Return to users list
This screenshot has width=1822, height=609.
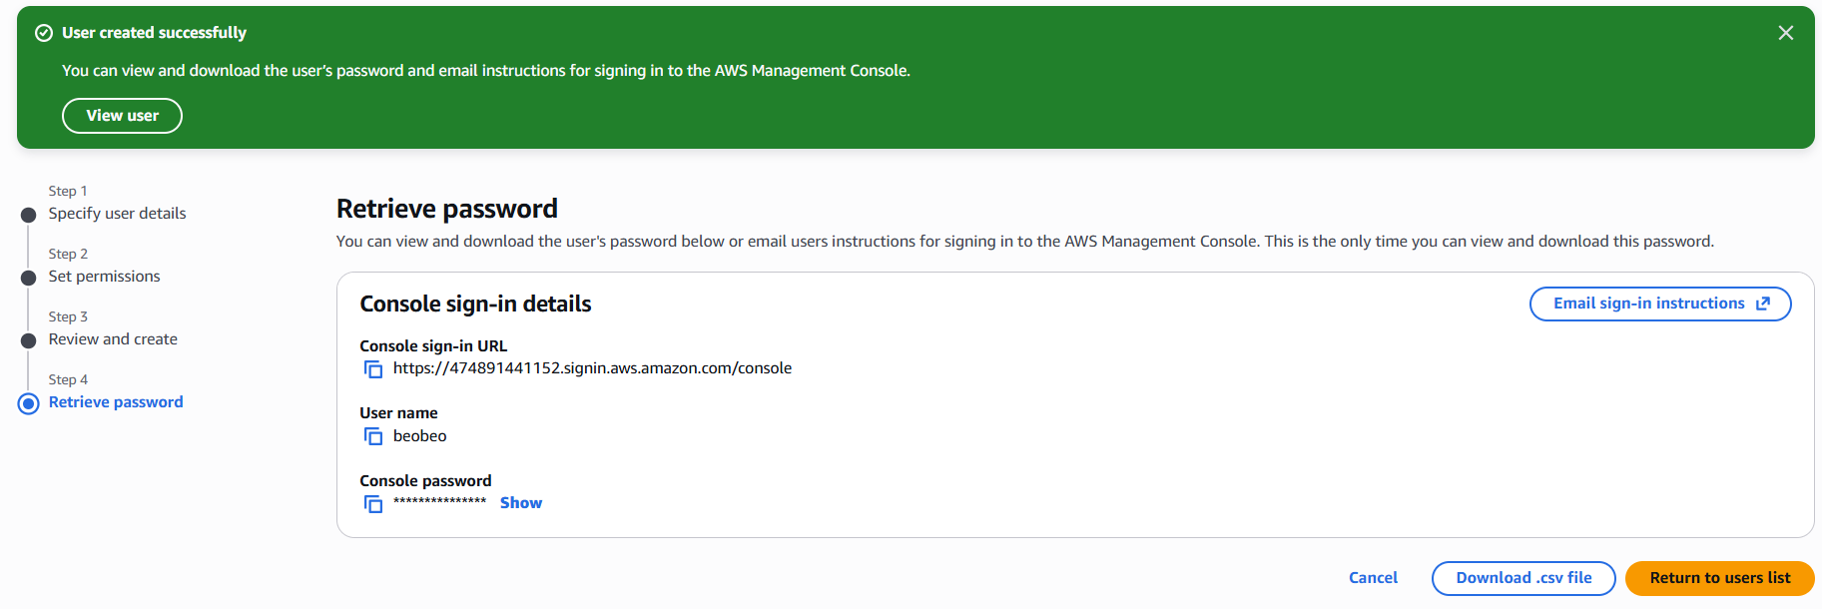[x=1719, y=578]
